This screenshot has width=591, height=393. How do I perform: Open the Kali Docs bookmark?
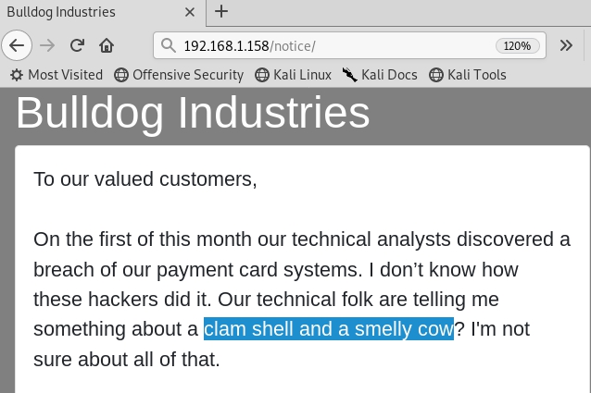[380, 75]
